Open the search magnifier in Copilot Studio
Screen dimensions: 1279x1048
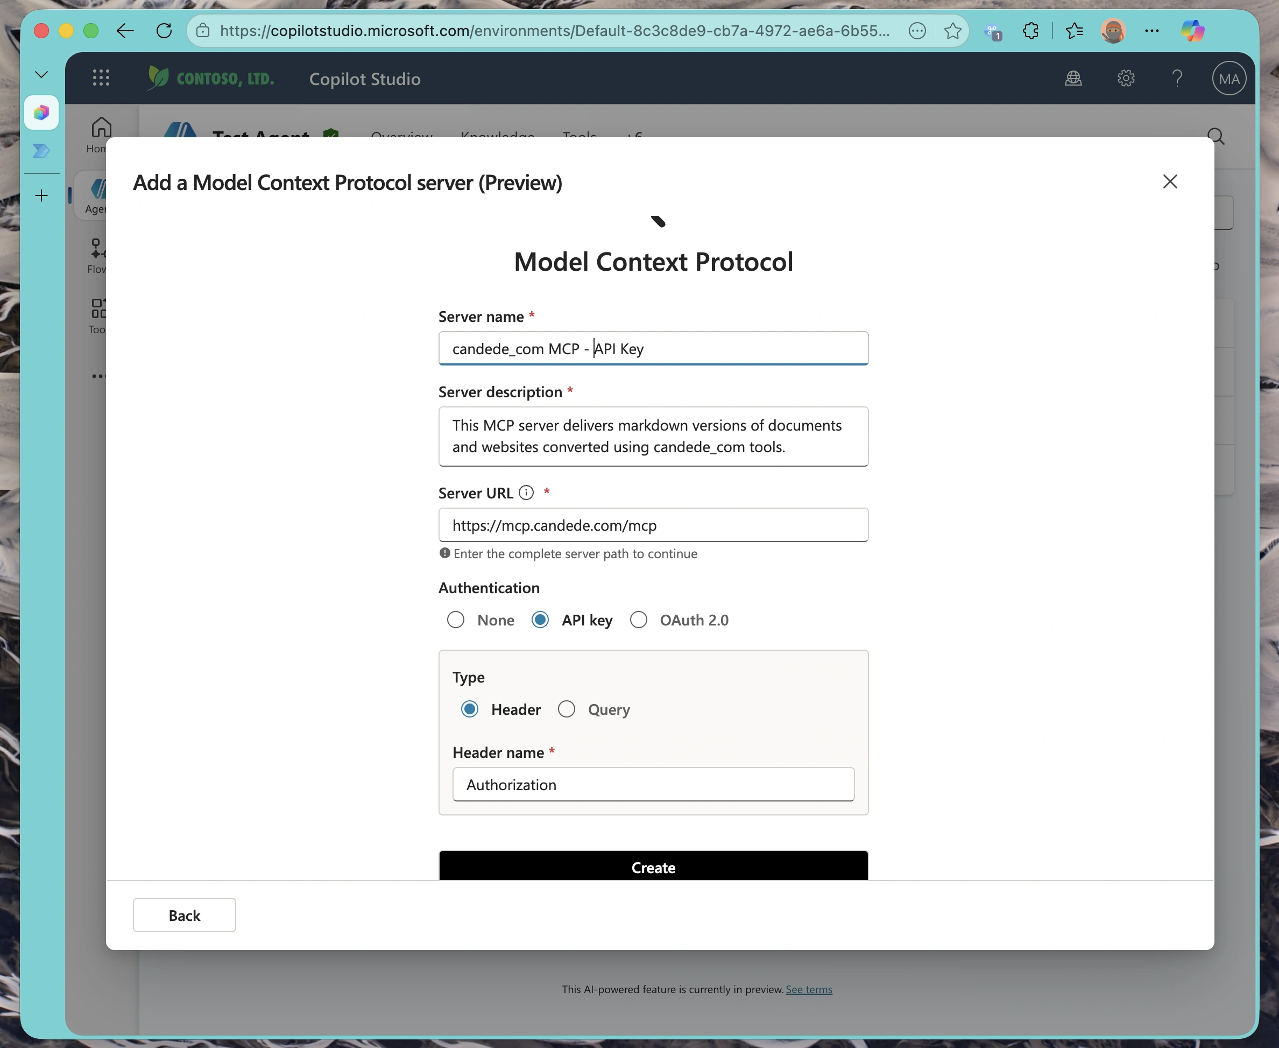(x=1216, y=136)
